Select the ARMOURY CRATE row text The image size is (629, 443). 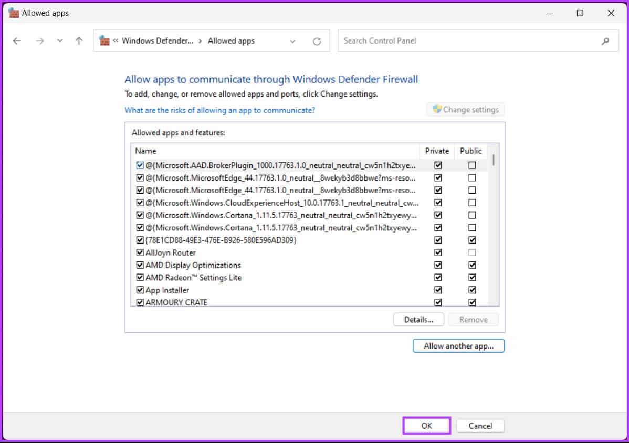[x=176, y=302]
